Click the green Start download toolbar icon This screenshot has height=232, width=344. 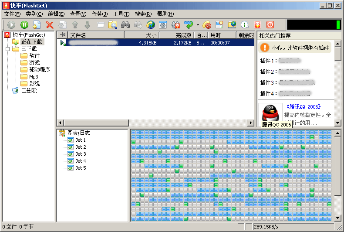click(11, 25)
